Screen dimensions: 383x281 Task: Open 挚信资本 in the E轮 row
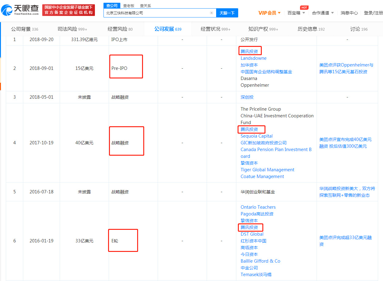(249, 221)
